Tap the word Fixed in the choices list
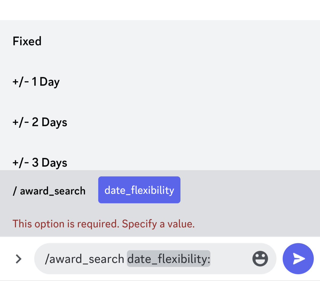The image size is (320, 281). [27, 41]
